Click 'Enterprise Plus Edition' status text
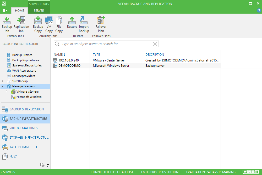 (x=160, y=172)
